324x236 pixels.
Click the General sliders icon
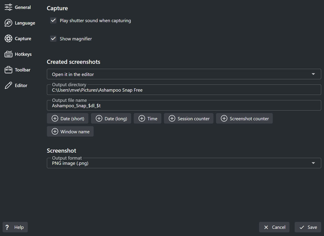pyautogui.click(x=8, y=7)
